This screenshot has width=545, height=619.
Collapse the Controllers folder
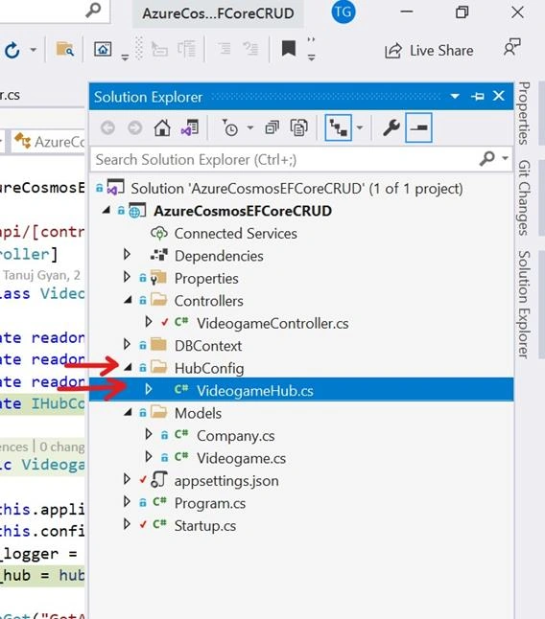128,301
